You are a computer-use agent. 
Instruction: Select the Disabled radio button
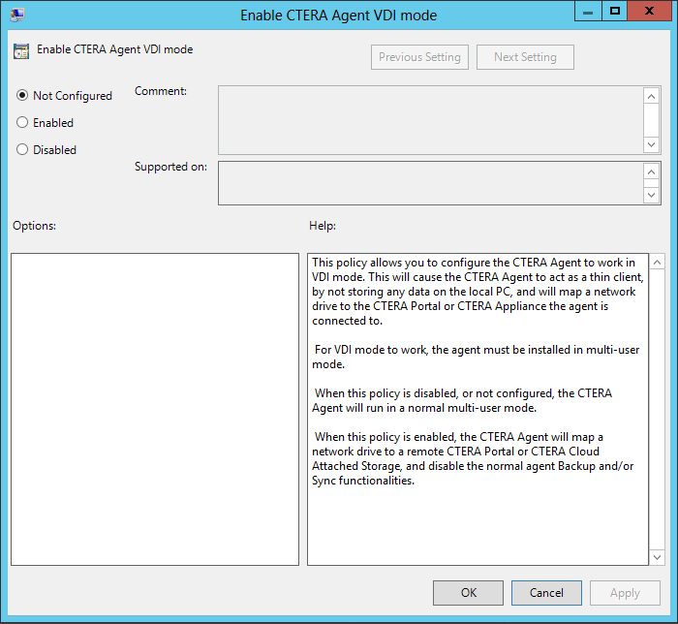click(x=22, y=150)
